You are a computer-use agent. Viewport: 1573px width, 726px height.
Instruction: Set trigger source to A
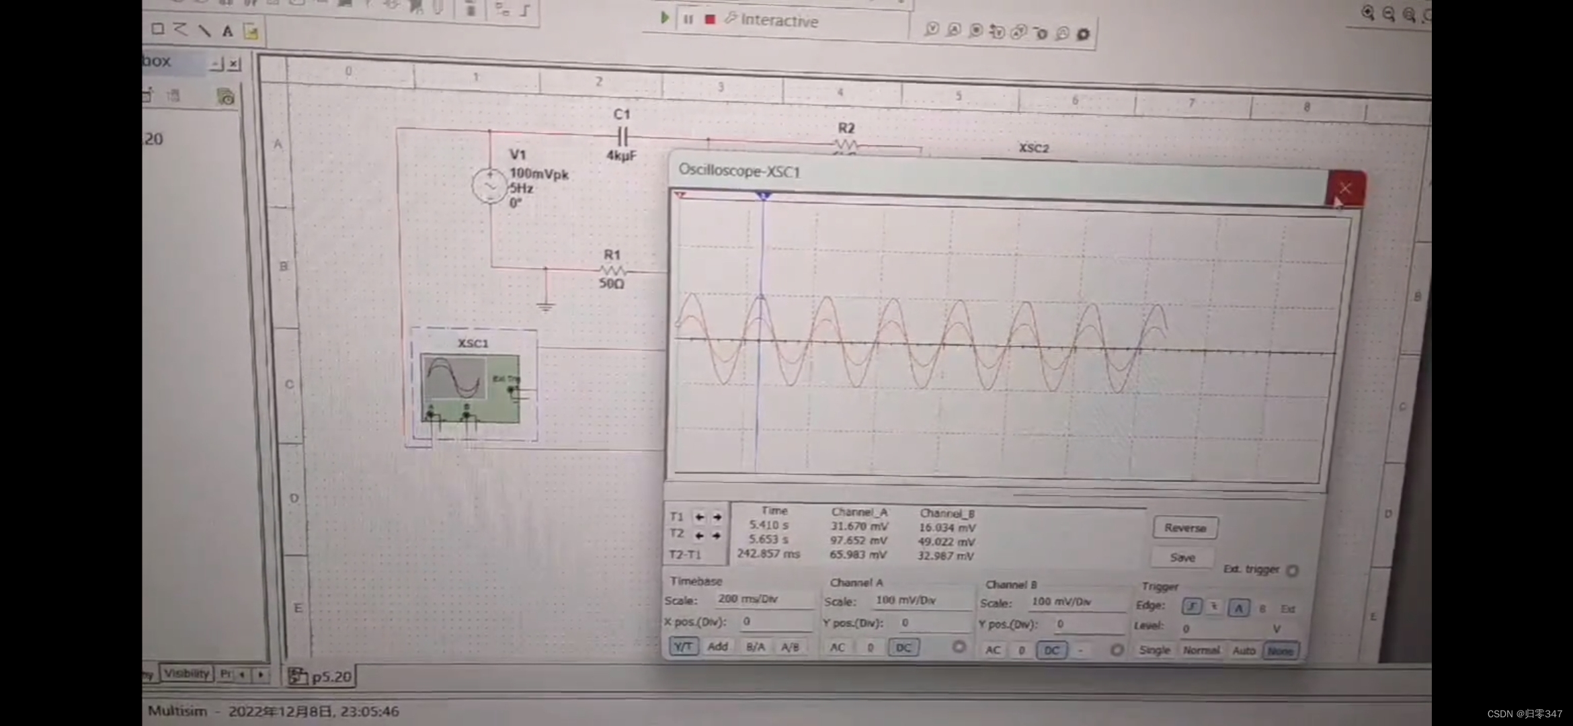[x=1238, y=608]
